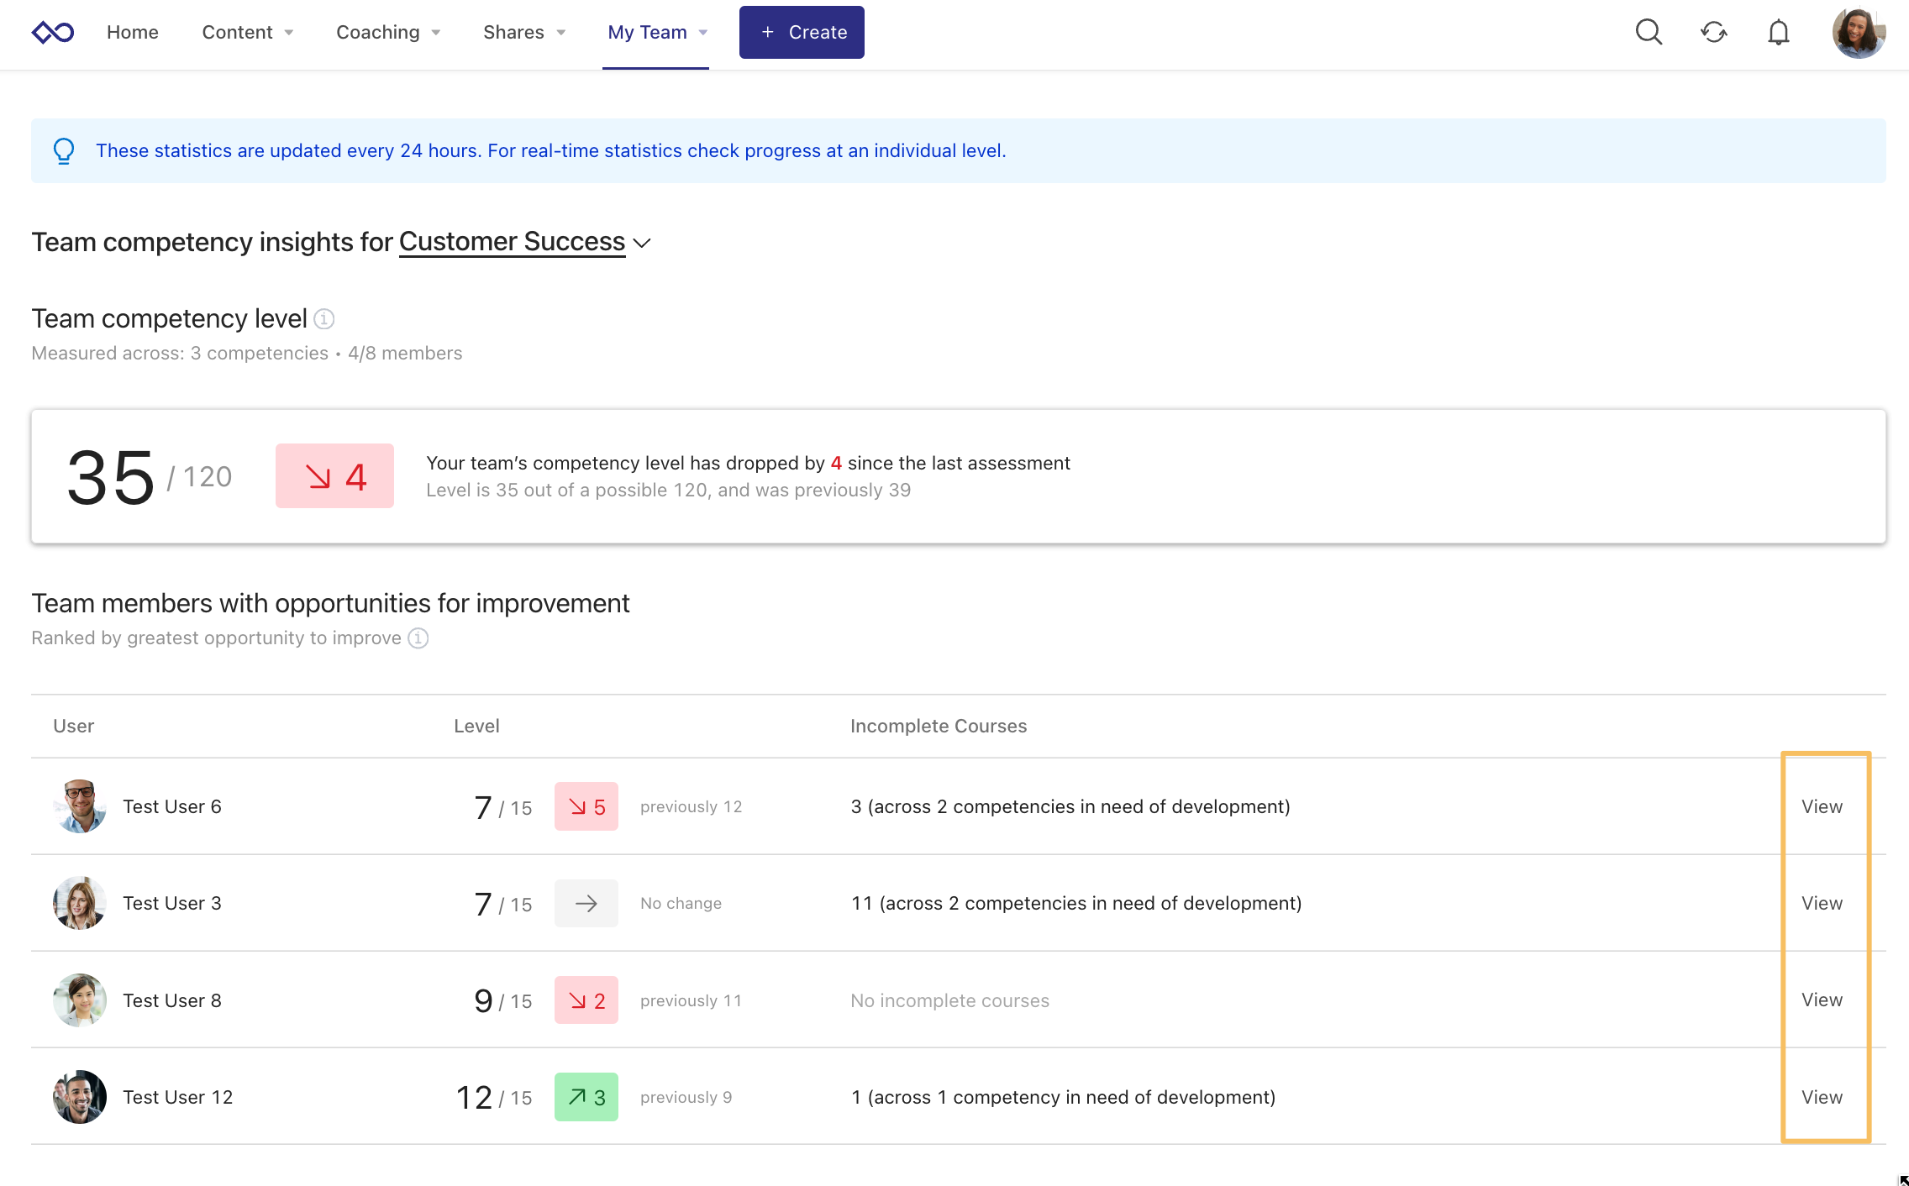This screenshot has width=1909, height=1186.
Task: Click the User column header
Action: (x=74, y=726)
